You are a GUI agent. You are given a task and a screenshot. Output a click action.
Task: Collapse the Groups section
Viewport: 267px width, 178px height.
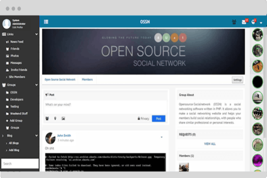point(36,85)
